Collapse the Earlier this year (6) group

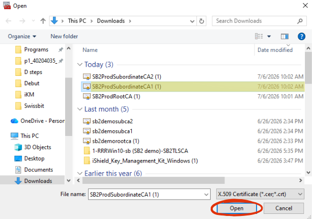click(x=80, y=173)
